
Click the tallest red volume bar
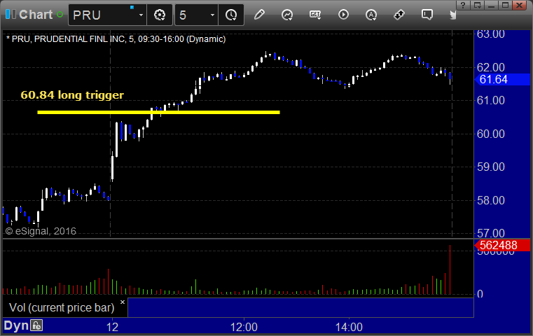pyautogui.click(x=450, y=269)
